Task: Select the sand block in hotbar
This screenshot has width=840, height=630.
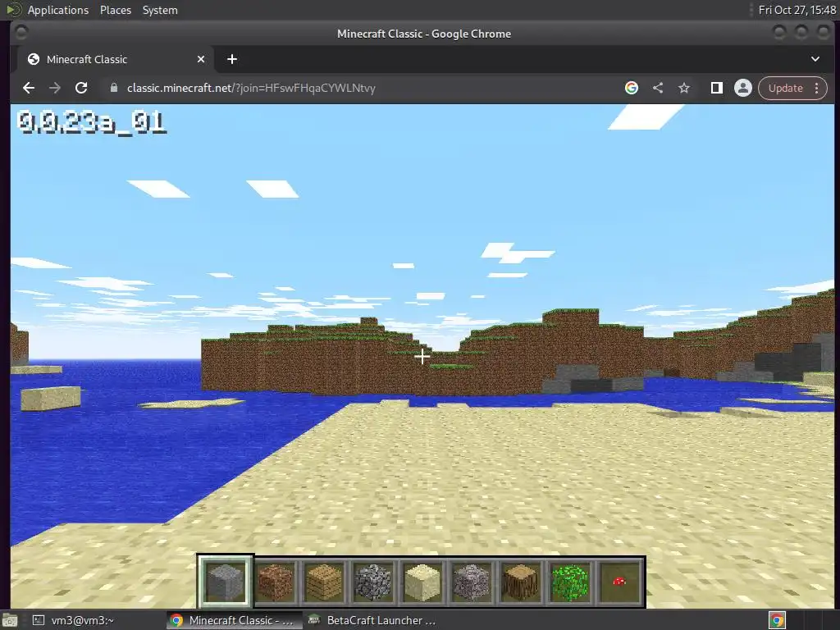Action: [x=422, y=582]
